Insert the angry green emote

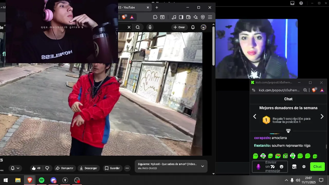tap(285, 156)
